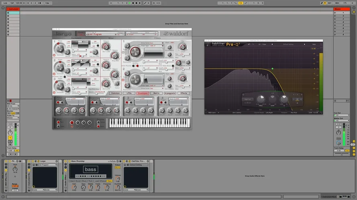
Task: Click Oscillator 1 Octave knob in Largo
Action: pos(60,48)
